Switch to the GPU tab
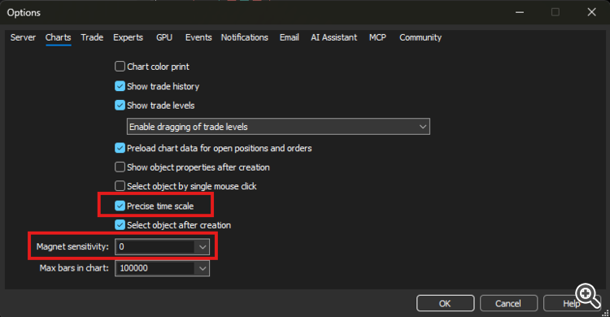 coord(164,37)
